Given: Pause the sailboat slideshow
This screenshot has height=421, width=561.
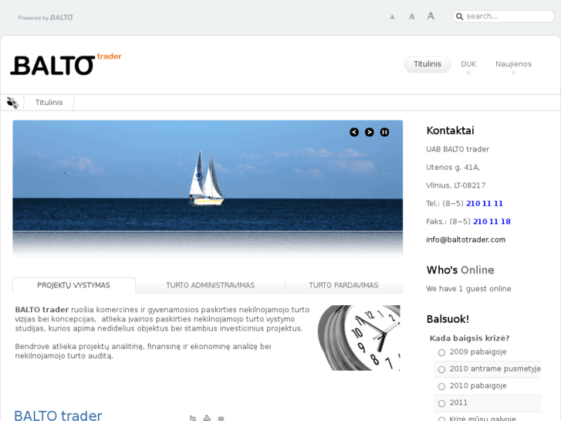Looking at the screenshot, I should tap(384, 132).
